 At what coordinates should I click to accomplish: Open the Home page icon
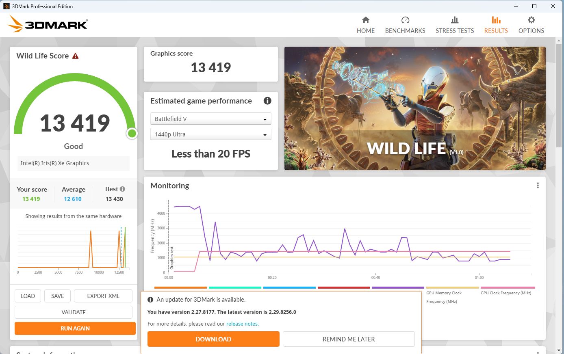pyautogui.click(x=366, y=20)
